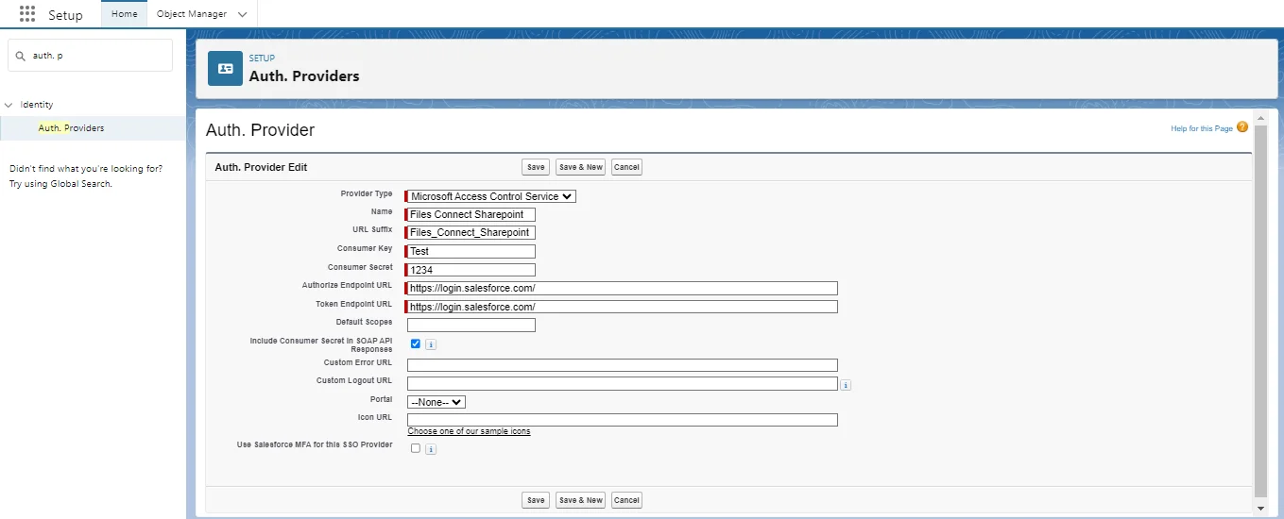Screen dimensions: 1284x519
Task: Open Help for this Page link
Action: (x=1202, y=128)
